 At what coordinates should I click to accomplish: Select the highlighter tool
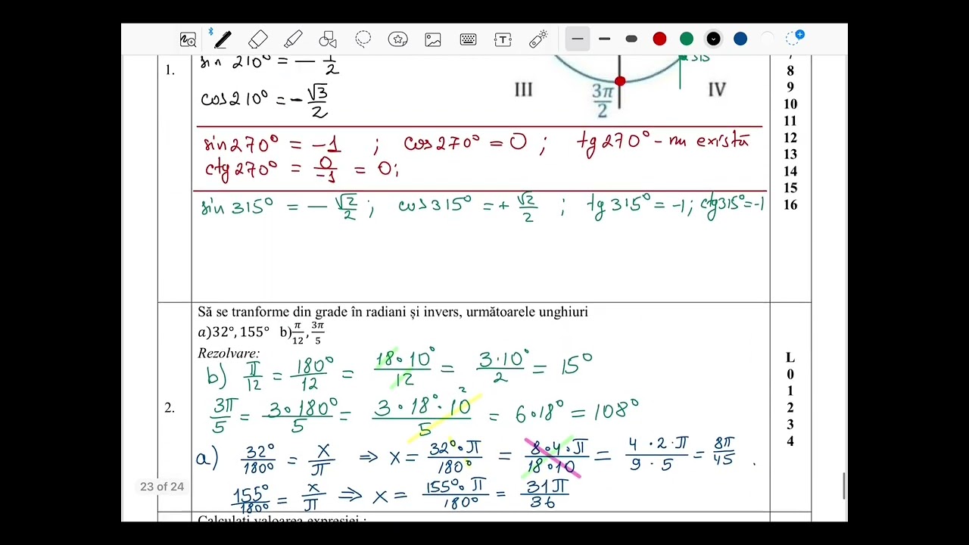[293, 39]
